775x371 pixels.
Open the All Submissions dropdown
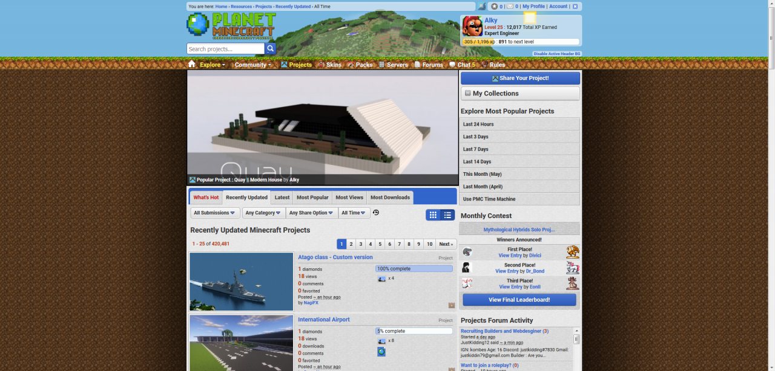(x=215, y=213)
